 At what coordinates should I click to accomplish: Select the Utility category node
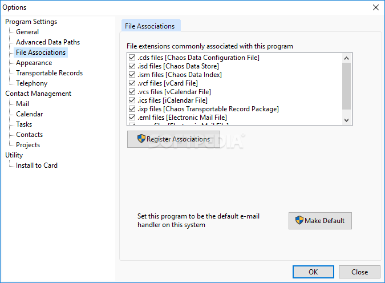[x=14, y=155]
